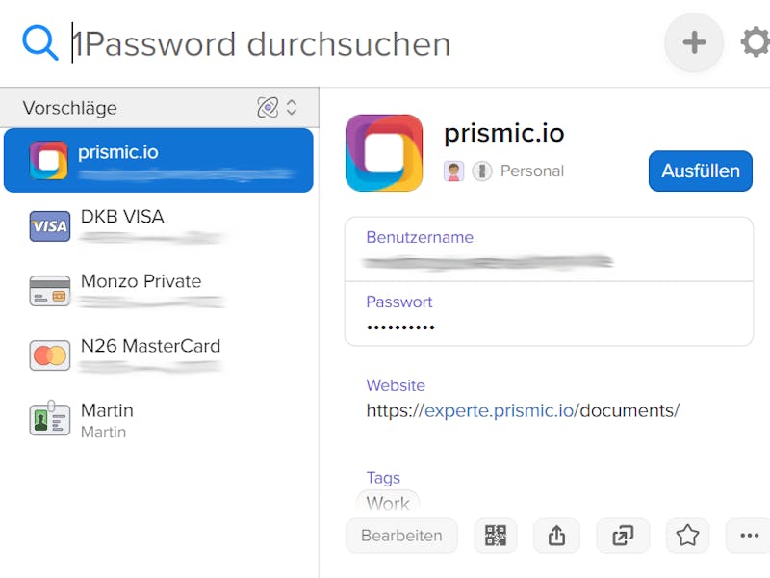Image resolution: width=770 pixels, height=578 pixels.
Task: Click the Work tag
Action: 388,503
